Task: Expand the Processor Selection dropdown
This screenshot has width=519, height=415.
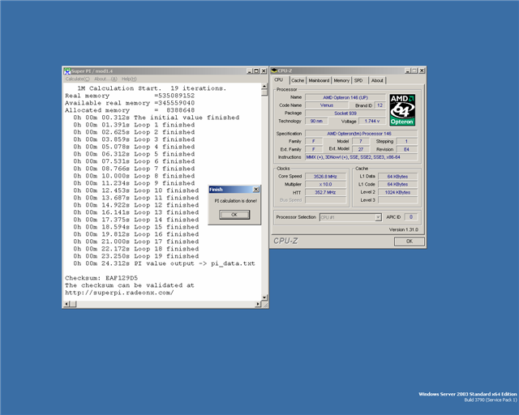Action: (378, 217)
